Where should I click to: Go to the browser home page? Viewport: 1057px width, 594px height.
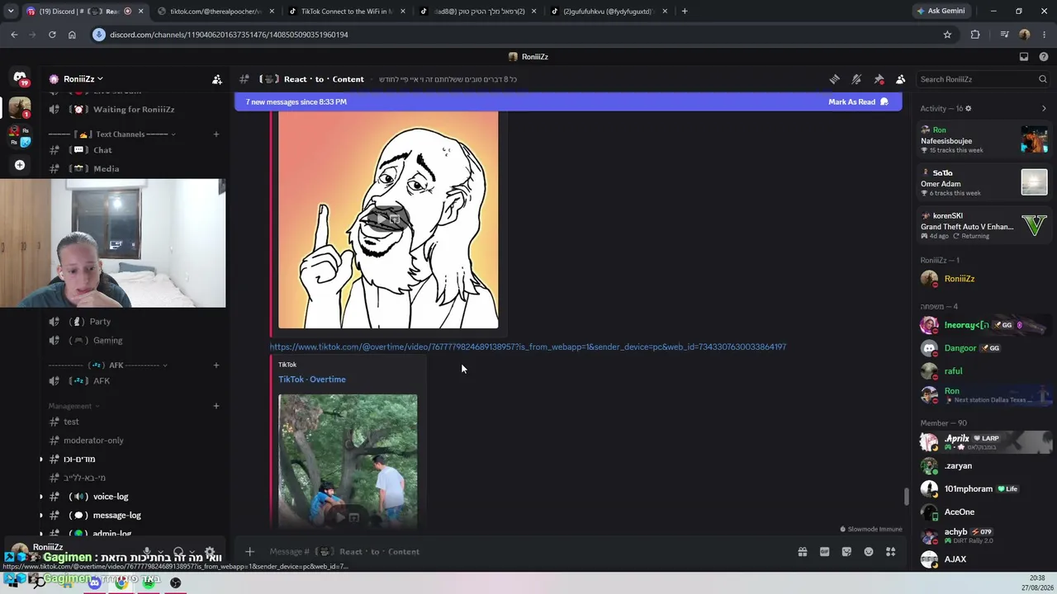tap(72, 35)
